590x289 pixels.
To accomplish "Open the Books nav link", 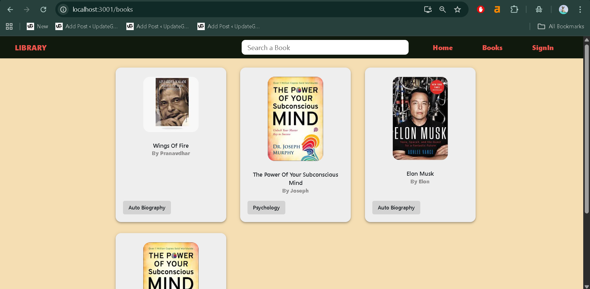I will 492,48.
